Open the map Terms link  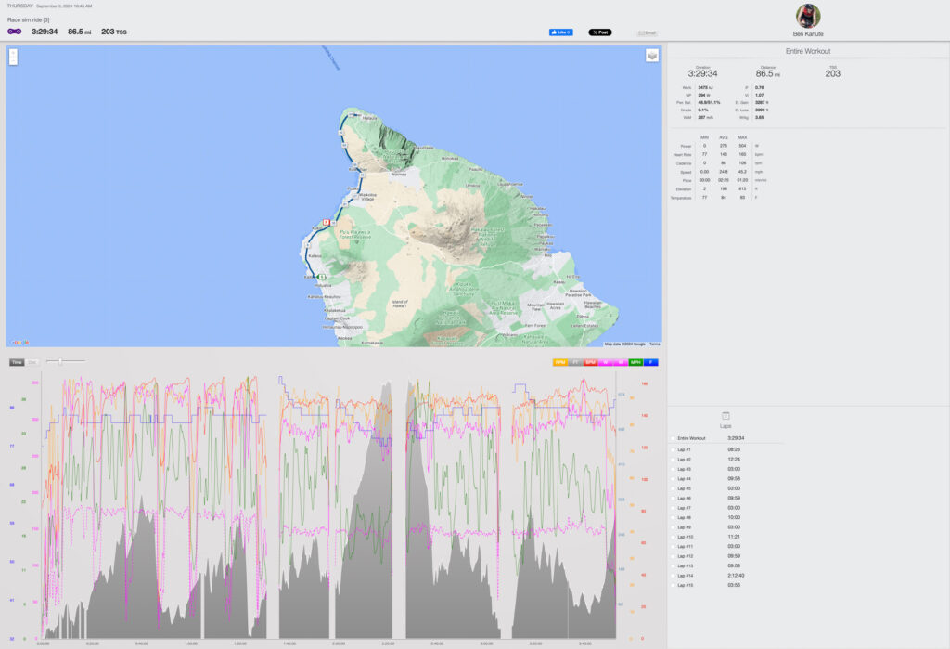(655, 344)
